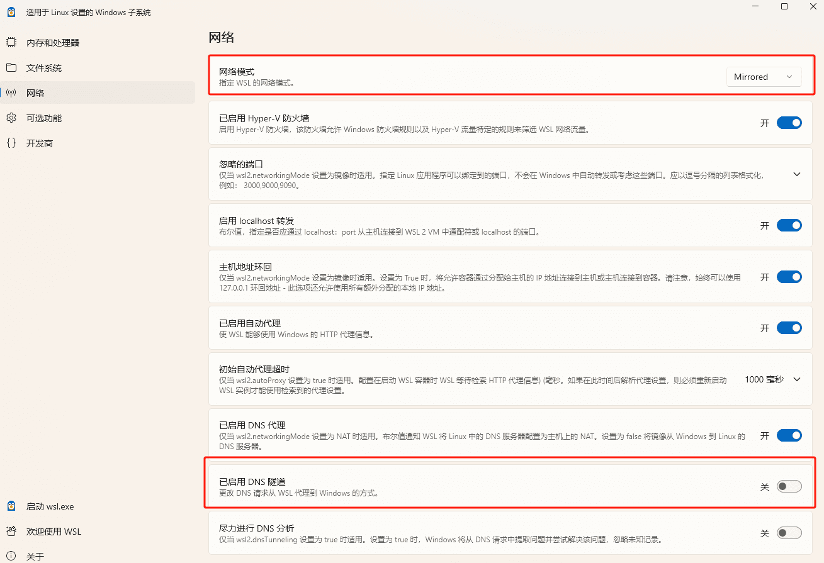This screenshot has height=563, width=824.
Task: Click the 主机地址环回 title text
Action: (x=246, y=267)
